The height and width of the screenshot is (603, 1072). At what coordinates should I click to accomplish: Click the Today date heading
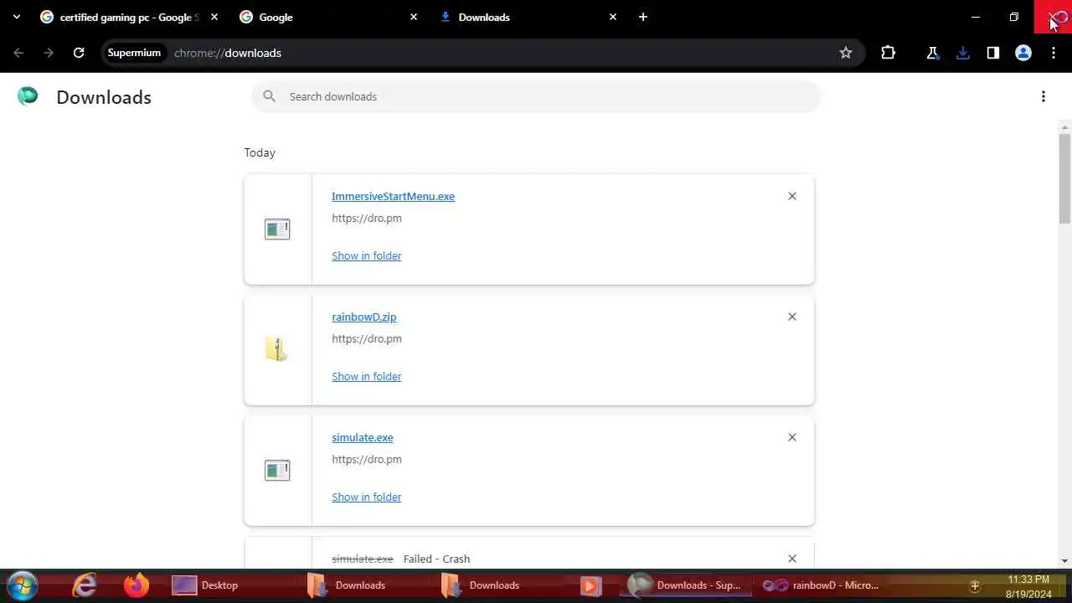(260, 152)
